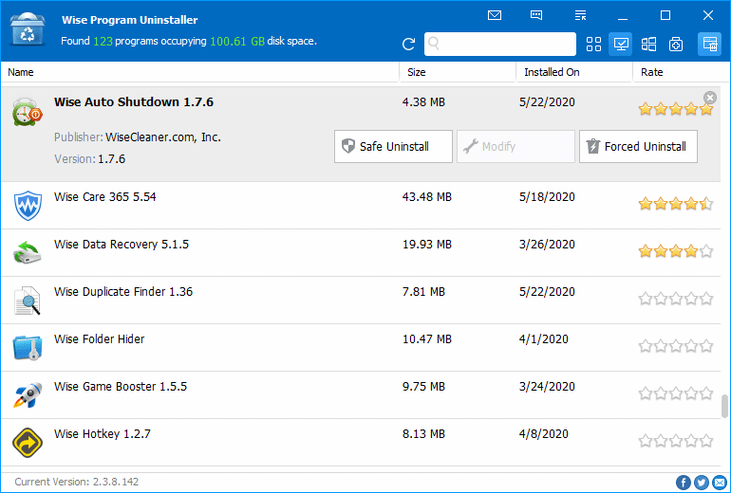Click Wise Program Uninstaller recycle bin logo
The height and width of the screenshot is (493, 731).
tap(28, 29)
